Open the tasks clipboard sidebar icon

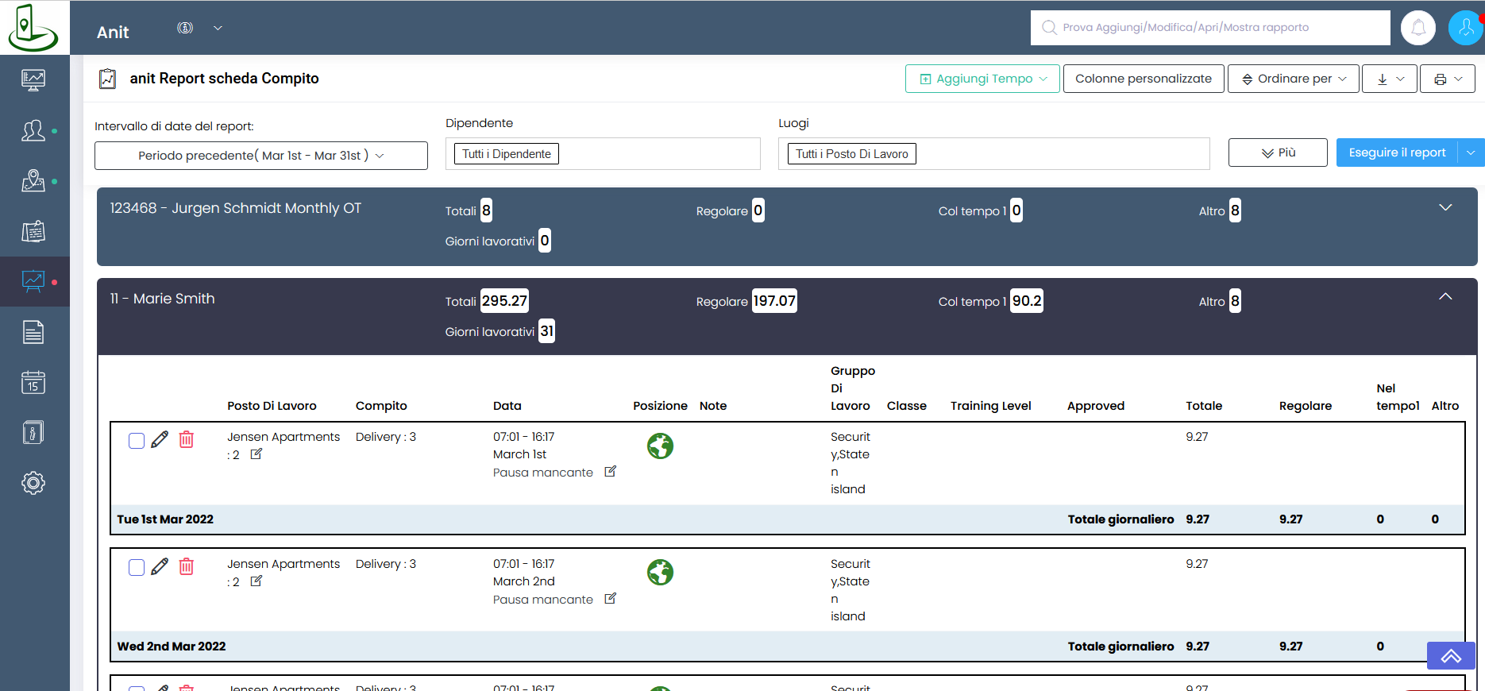pos(33,232)
